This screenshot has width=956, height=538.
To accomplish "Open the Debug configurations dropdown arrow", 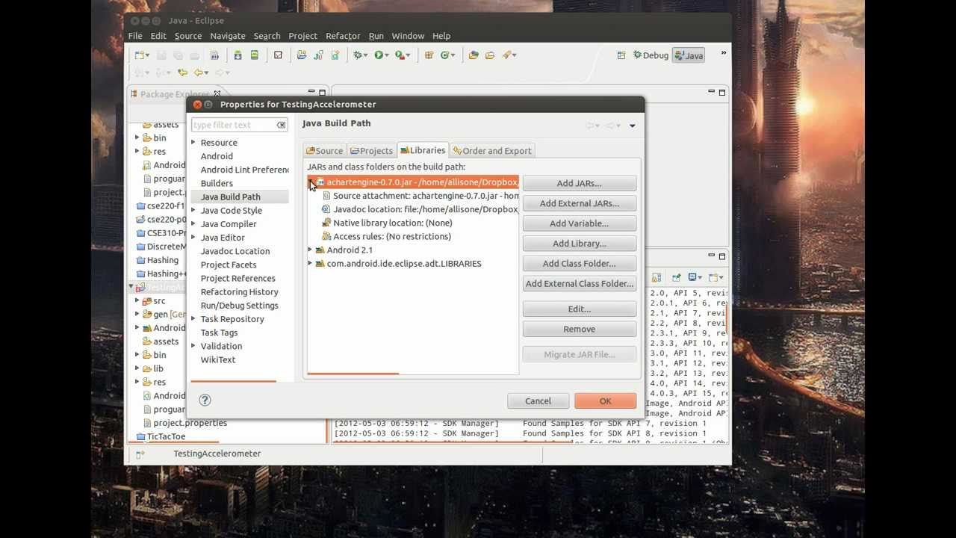I will [366, 55].
